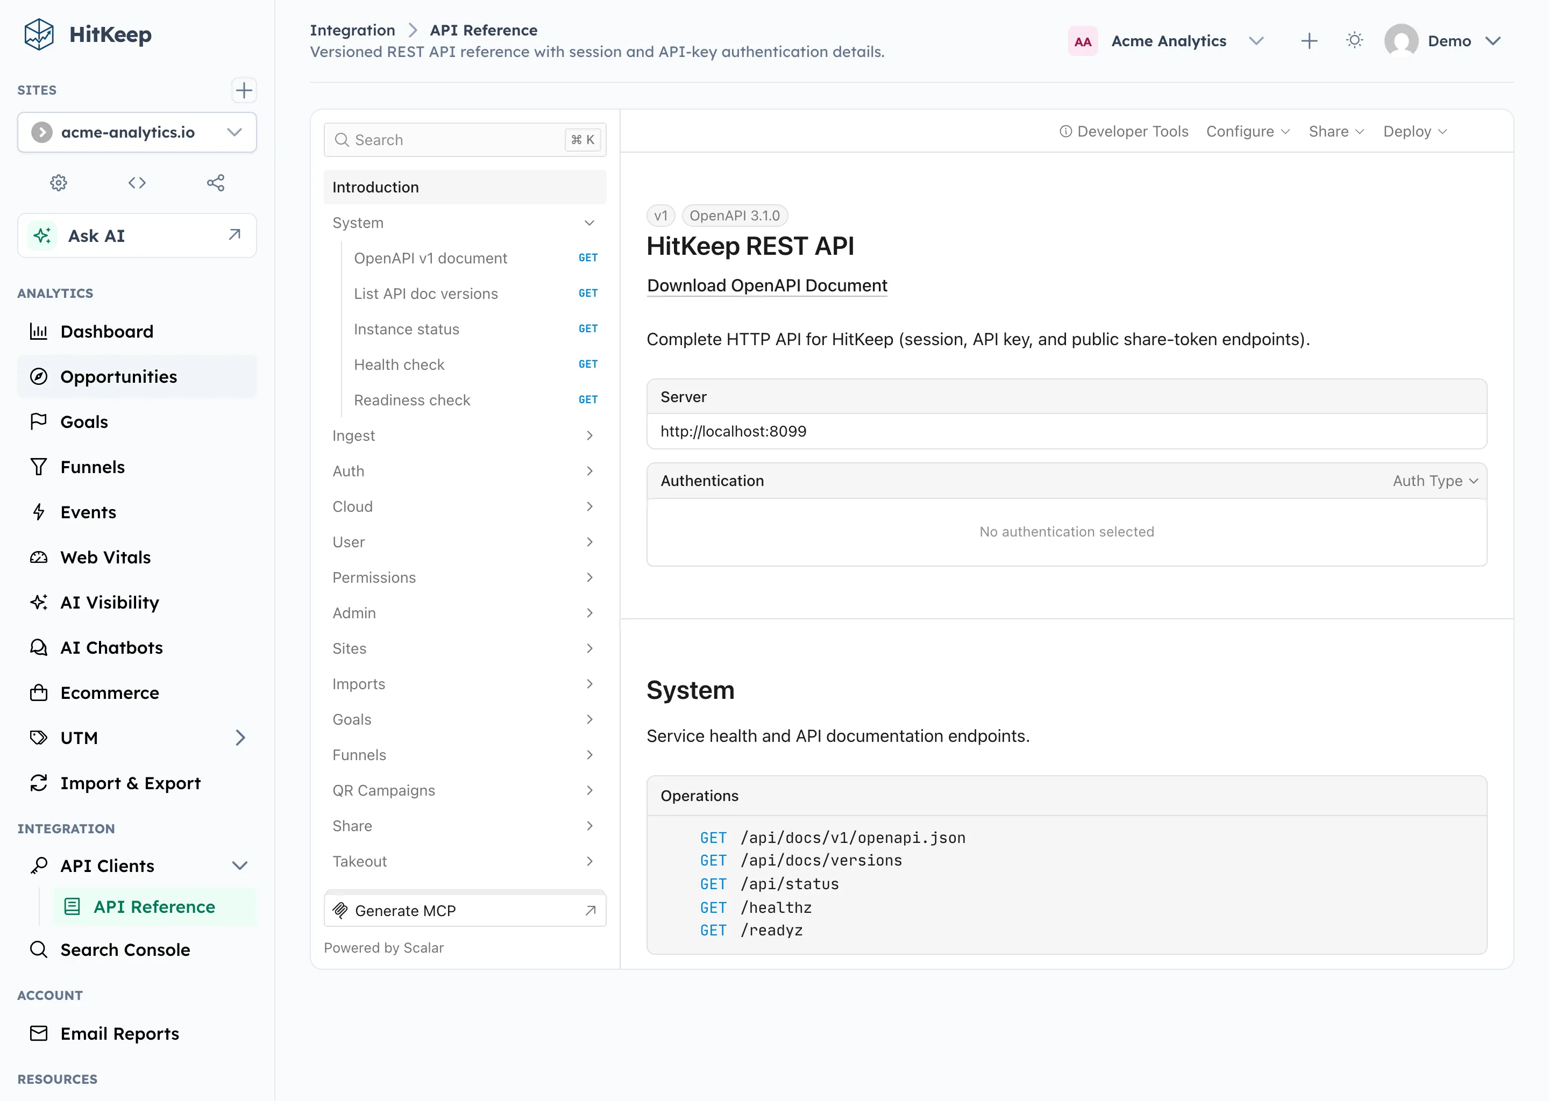Go to Opportunities

tap(137, 376)
